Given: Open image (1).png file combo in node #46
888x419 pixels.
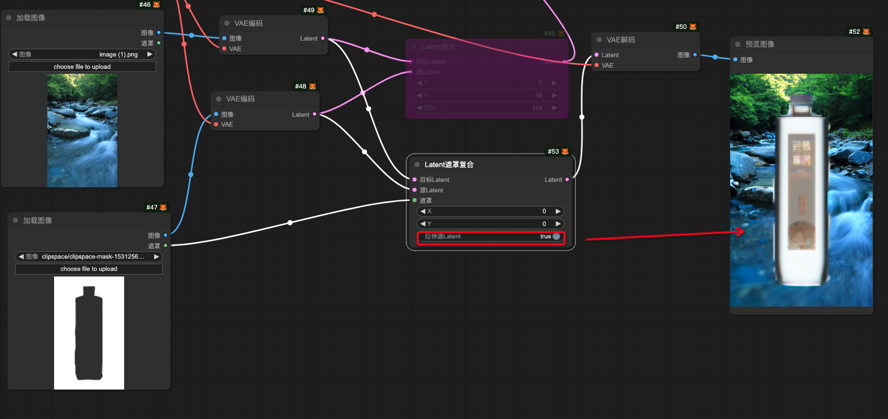Looking at the screenshot, I should pos(82,54).
